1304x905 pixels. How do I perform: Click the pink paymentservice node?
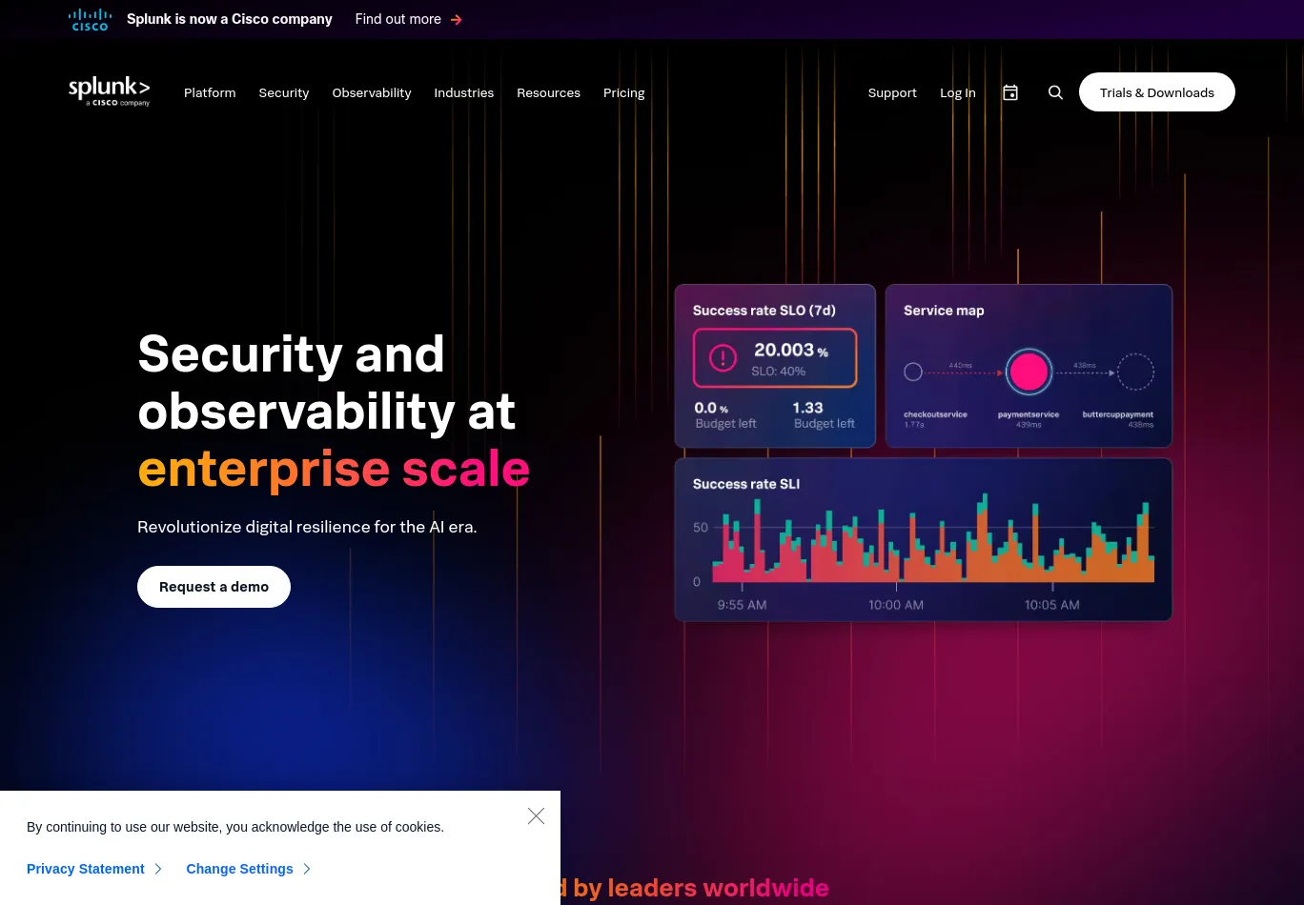pos(1029,372)
